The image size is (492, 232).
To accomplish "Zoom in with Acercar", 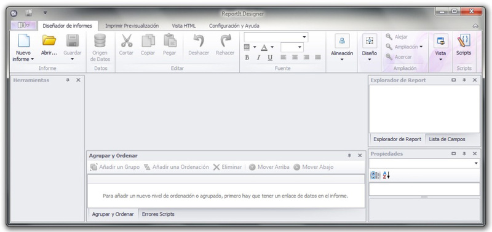I will (399, 57).
